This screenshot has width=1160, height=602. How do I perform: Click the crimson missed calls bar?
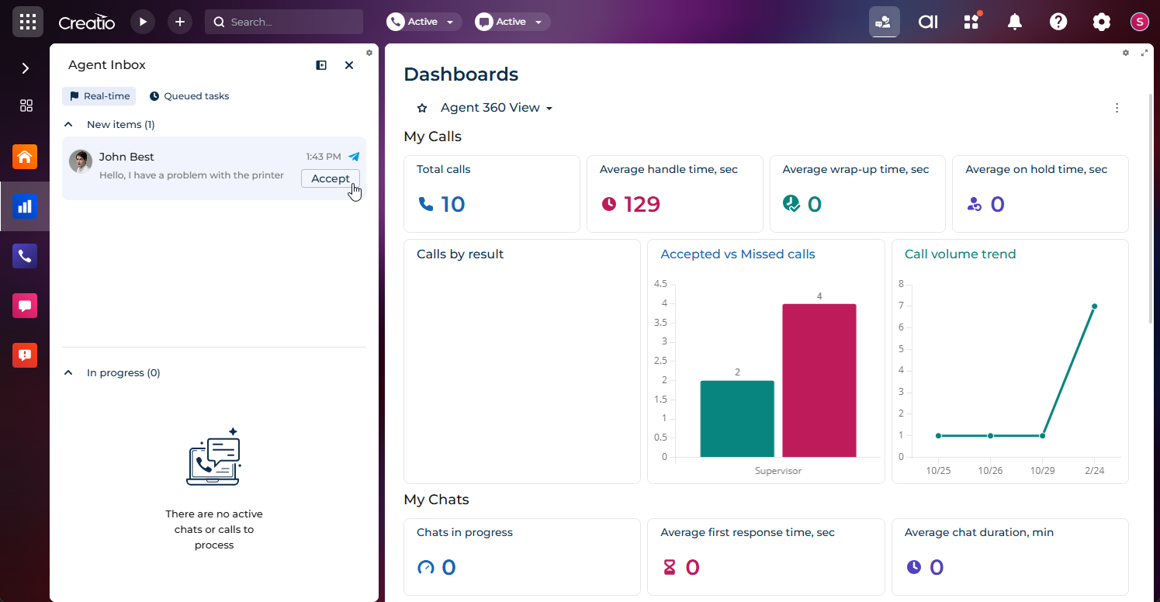point(819,380)
